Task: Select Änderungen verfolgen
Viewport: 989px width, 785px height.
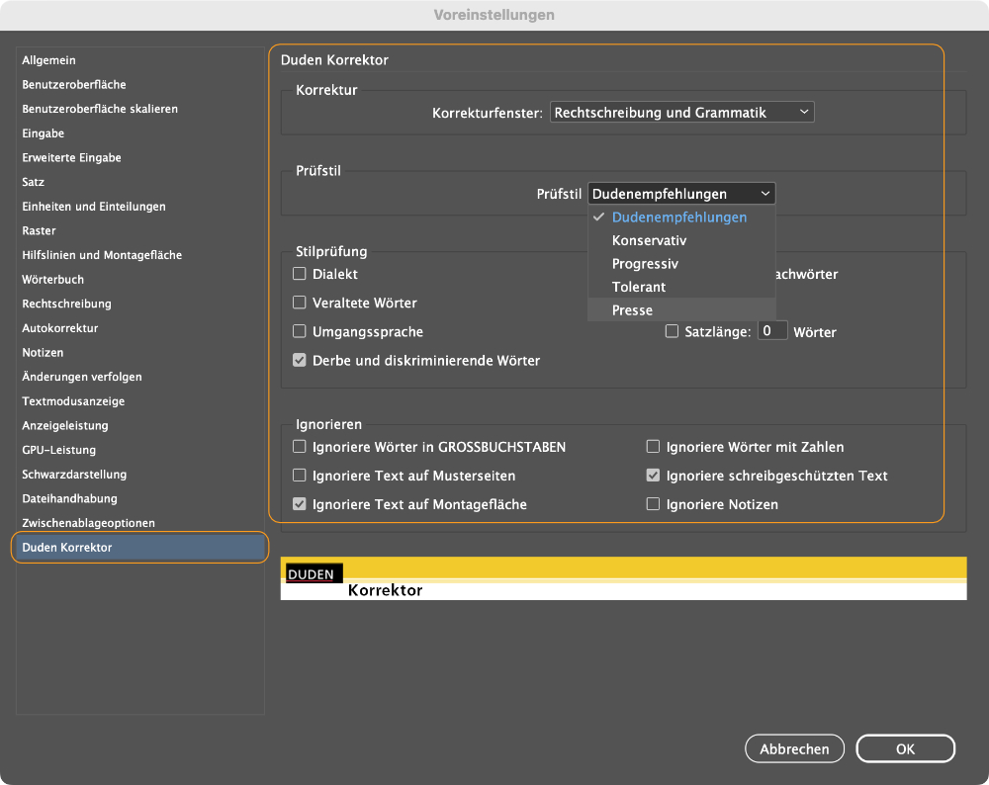Action: pos(81,377)
